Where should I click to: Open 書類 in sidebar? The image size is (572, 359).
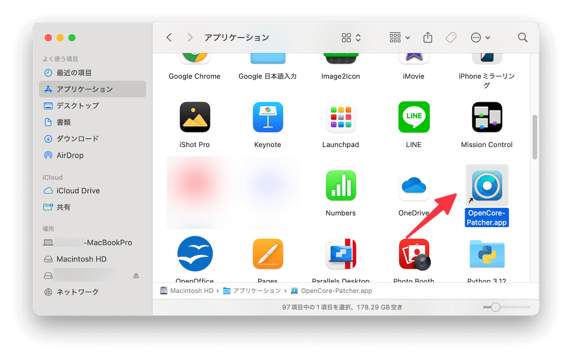tap(92, 122)
